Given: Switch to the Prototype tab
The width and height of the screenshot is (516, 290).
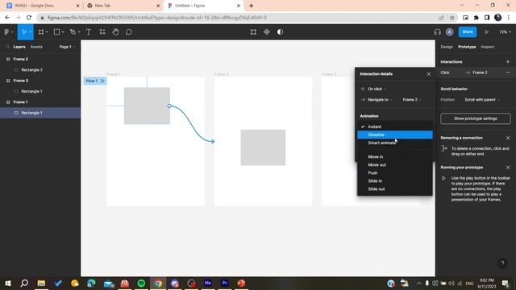Looking at the screenshot, I should point(467,47).
